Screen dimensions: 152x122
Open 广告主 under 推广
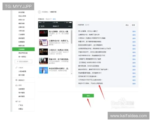pyautogui.click(x=21, y=105)
